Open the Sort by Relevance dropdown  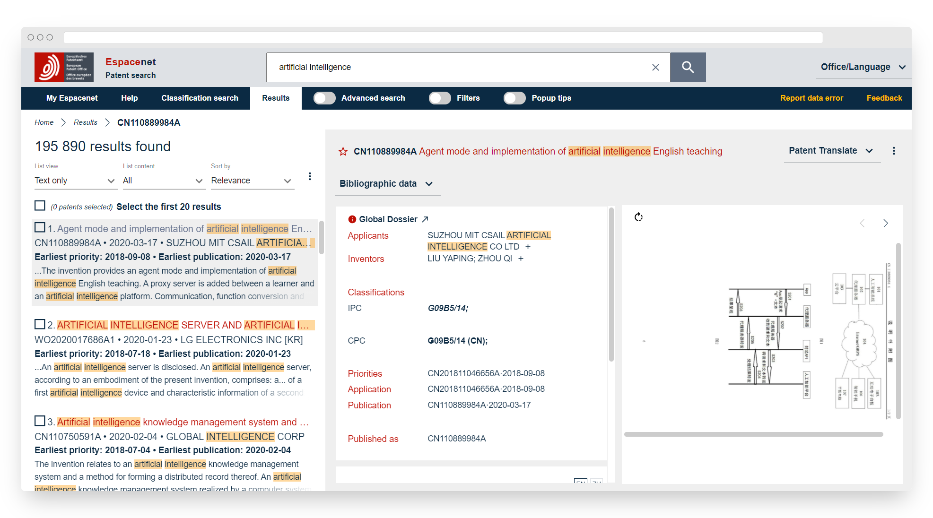252,181
